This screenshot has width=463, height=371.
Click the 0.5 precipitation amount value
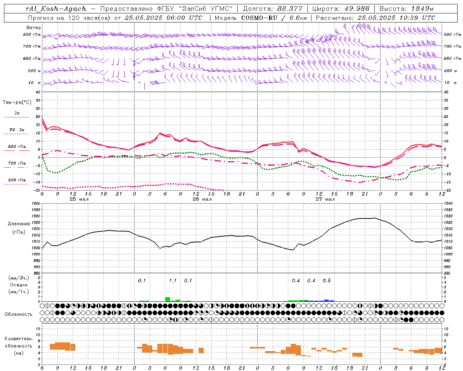327,281
